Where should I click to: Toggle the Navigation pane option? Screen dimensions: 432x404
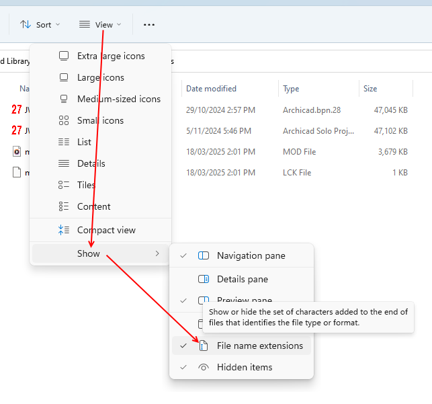click(241, 255)
